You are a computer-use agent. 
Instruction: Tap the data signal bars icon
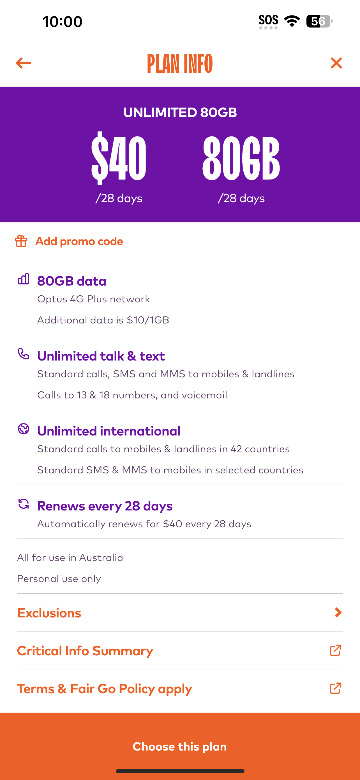24,279
